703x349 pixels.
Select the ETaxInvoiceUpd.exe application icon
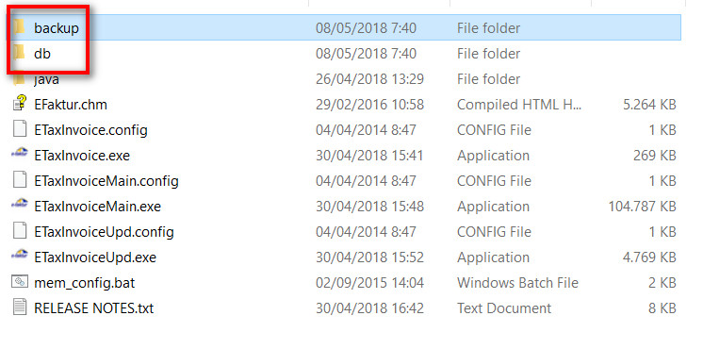pyautogui.click(x=20, y=258)
